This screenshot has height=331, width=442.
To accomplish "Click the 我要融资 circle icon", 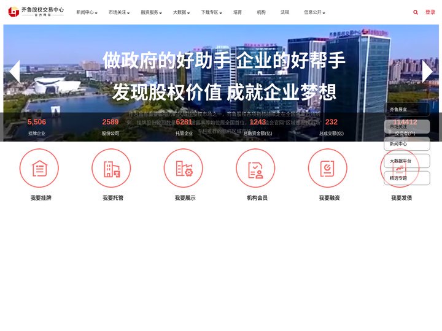I will tap(328, 168).
